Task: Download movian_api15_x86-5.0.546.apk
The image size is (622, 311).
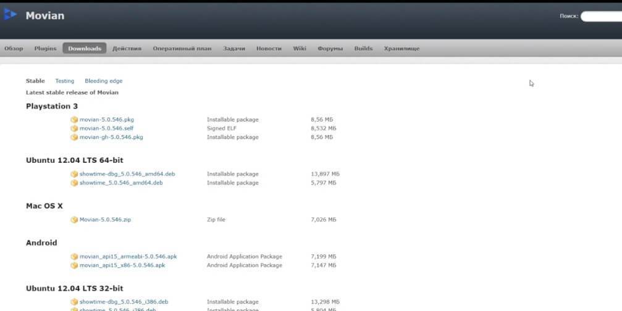Action: point(122,265)
